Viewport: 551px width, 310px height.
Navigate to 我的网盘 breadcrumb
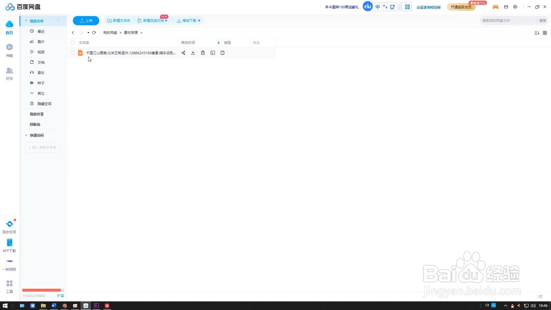coord(110,33)
